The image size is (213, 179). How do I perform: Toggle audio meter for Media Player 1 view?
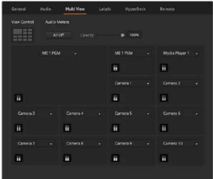point(164,67)
